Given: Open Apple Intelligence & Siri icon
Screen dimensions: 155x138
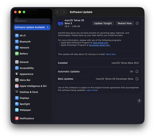Looking at the screenshot, I should click(x=17, y=86).
